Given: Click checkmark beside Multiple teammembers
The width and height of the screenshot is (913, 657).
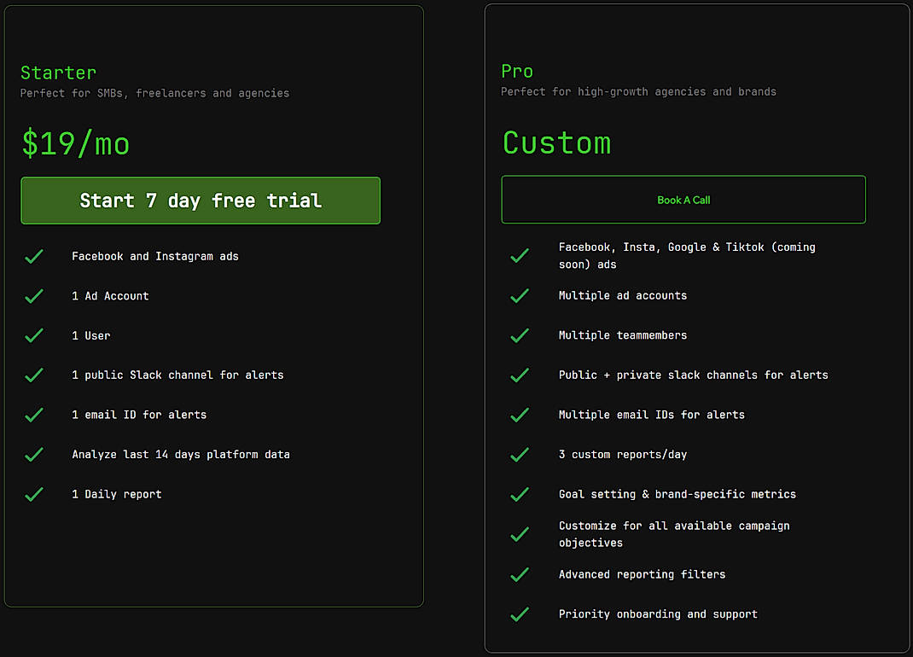Looking at the screenshot, I should (x=520, y=335).
